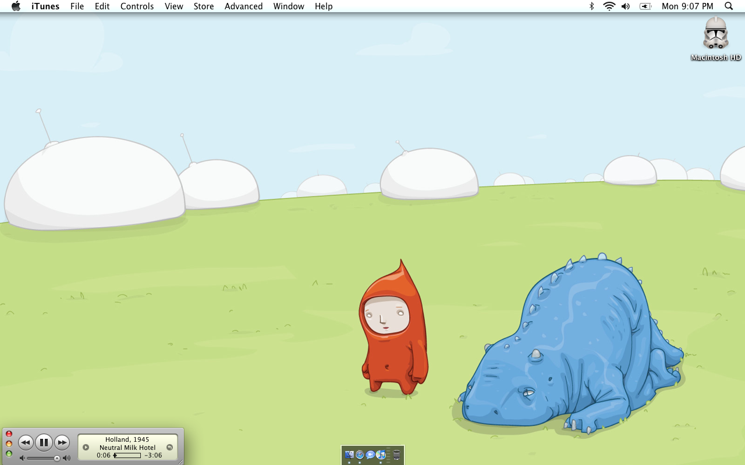Click the volume slider knob
Viewport: 745px width, 465px height.
[x=57, y=458]
